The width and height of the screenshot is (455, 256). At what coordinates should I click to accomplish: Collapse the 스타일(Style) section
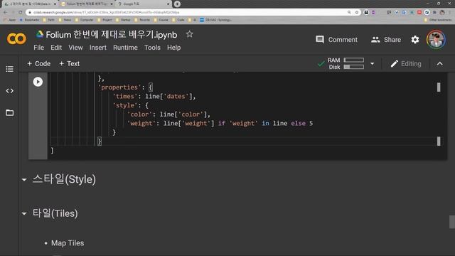click(x=24, y=180)
